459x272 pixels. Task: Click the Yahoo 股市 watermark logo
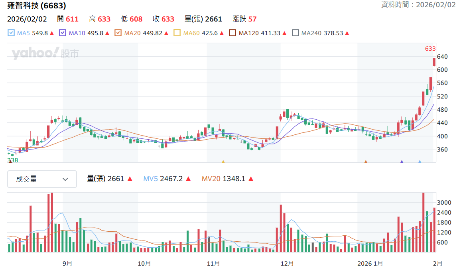pos(45,53)
